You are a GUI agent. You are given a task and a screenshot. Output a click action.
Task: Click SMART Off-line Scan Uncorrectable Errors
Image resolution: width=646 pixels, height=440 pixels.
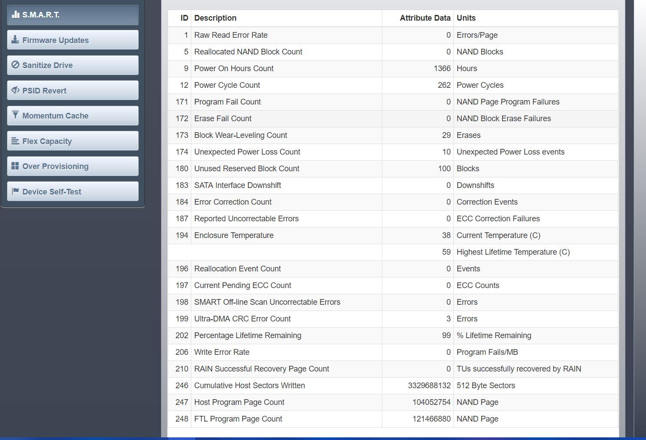(x=267, y=302)
